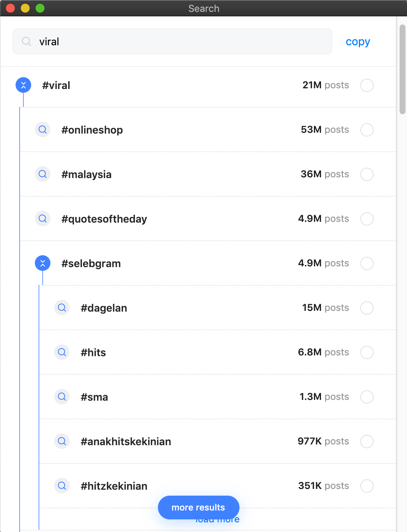The width and height of the screenshot is (407, 532).
Task: Click the copy link
Action: click(x=358, y=42)
